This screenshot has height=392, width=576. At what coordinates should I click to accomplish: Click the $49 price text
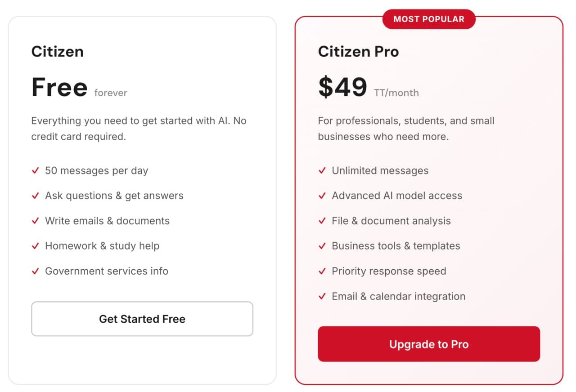342,87
